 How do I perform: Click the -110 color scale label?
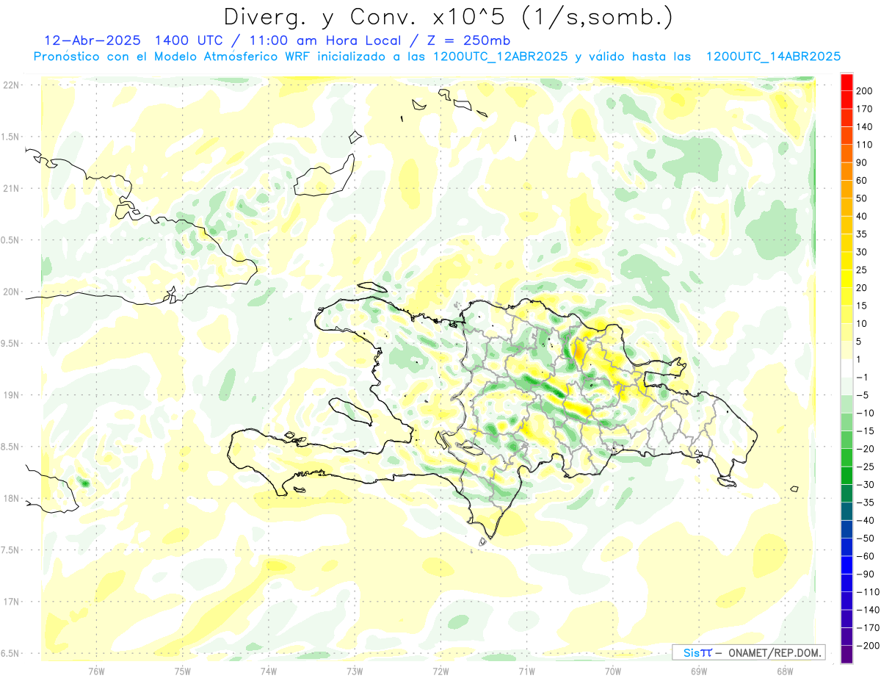[x=869, y=592]
